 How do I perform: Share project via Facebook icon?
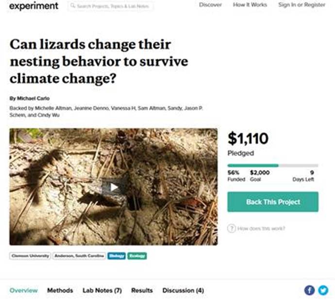(309, 290)
